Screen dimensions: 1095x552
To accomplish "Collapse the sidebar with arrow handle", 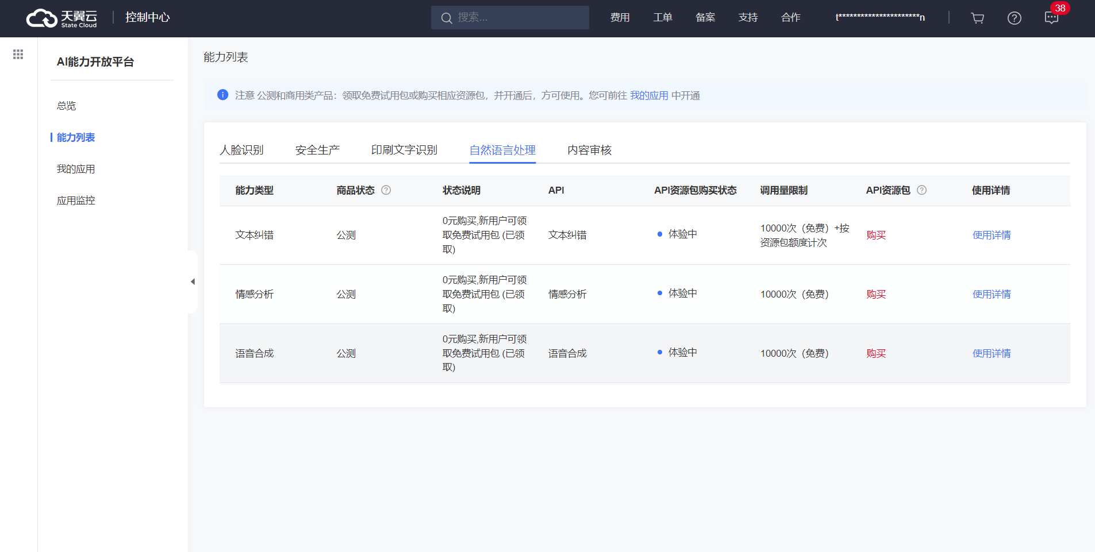I will coord(193,281).
